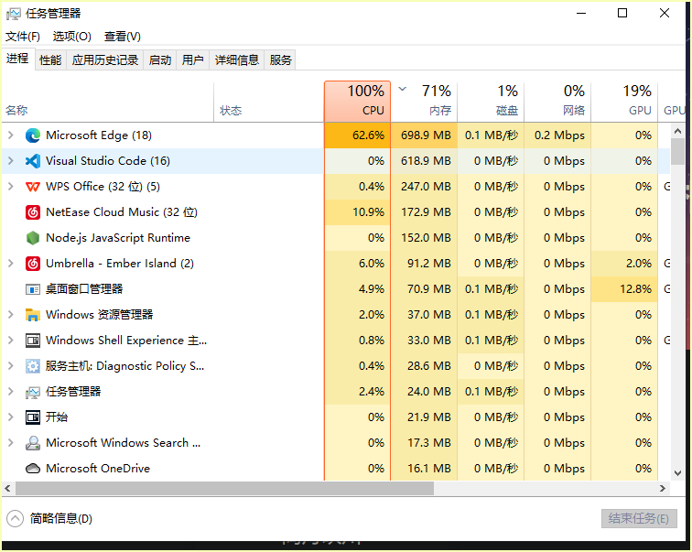
Task: Click the NetEase Cloud Music icon
Action: pyautogui.click(x=33, y=212)
